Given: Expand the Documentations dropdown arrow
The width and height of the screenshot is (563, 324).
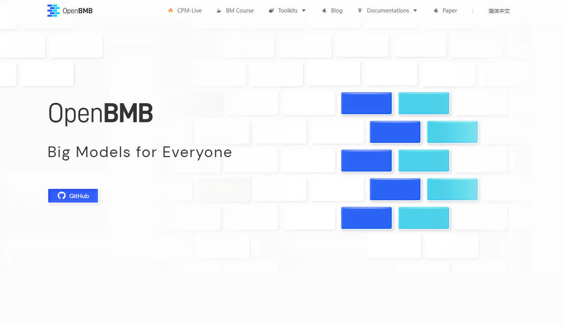Looking at the screenshot, I should click(415, 11).
